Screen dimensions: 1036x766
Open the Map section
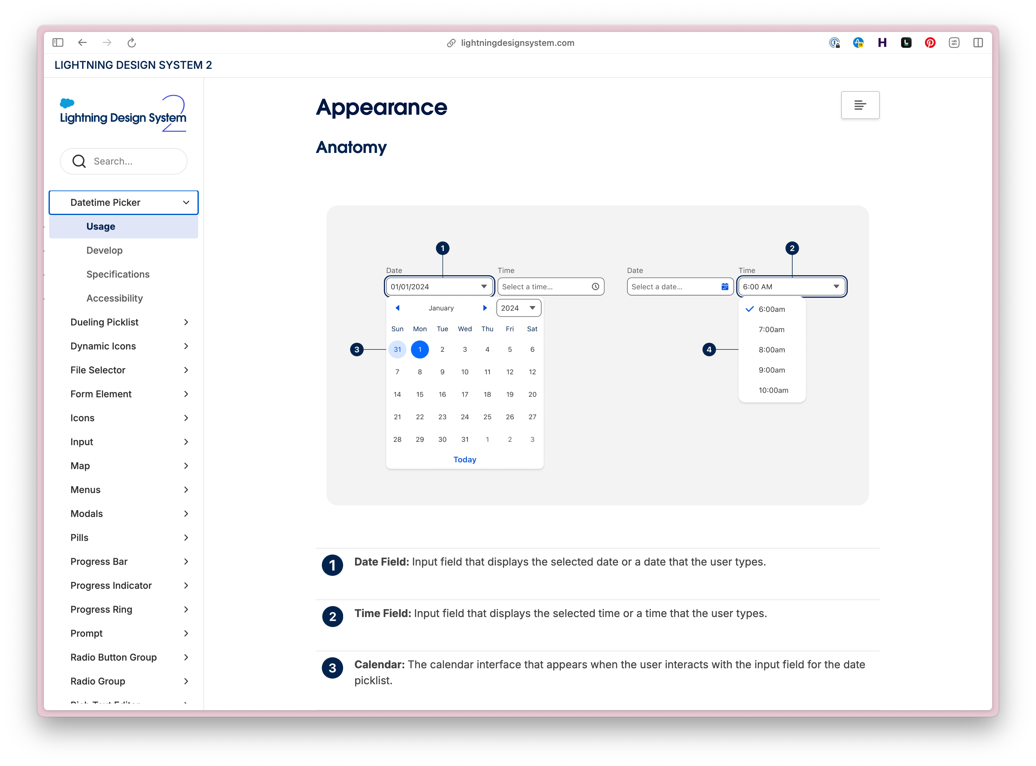pos(124,466)
